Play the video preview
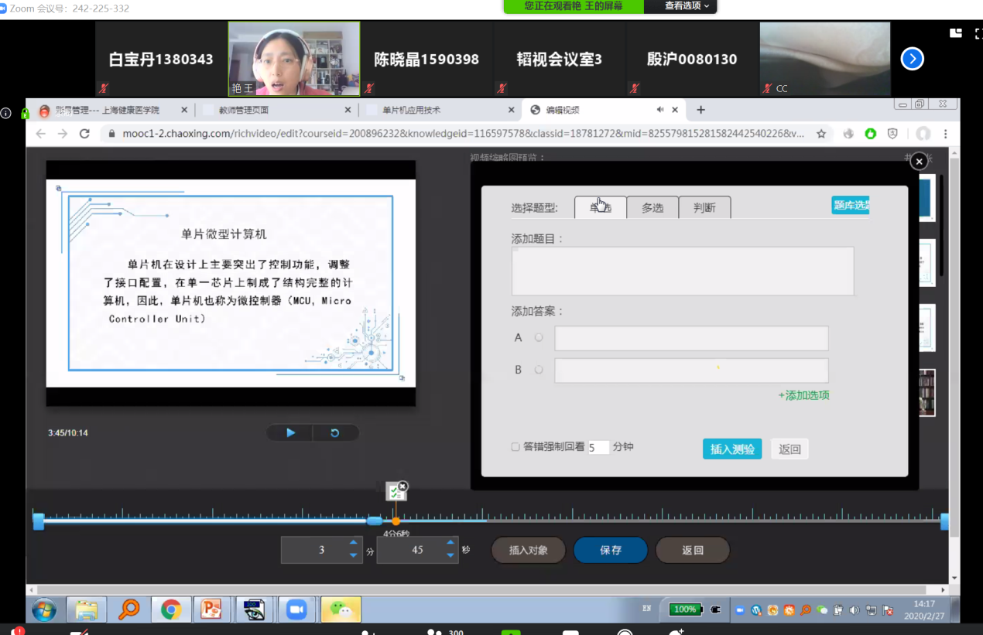Screen dimensions: 983x635 290,433
